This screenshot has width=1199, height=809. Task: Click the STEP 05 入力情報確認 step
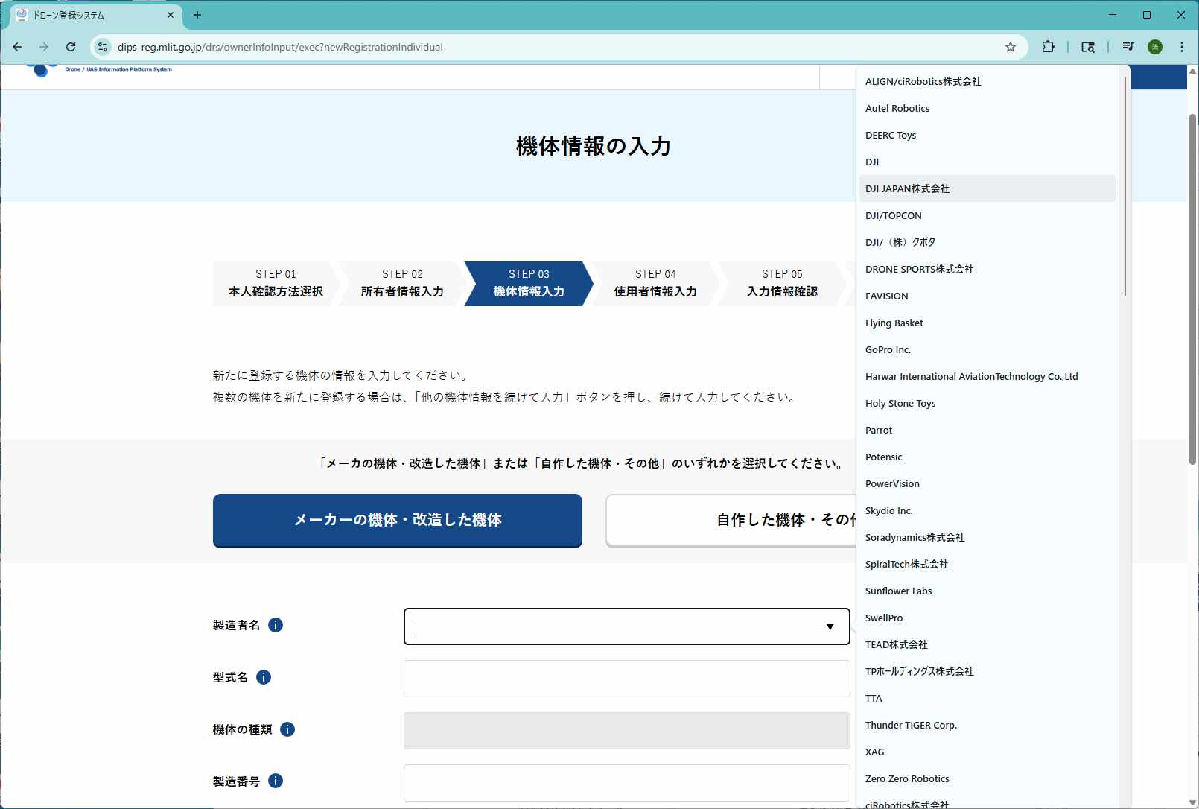782,284
